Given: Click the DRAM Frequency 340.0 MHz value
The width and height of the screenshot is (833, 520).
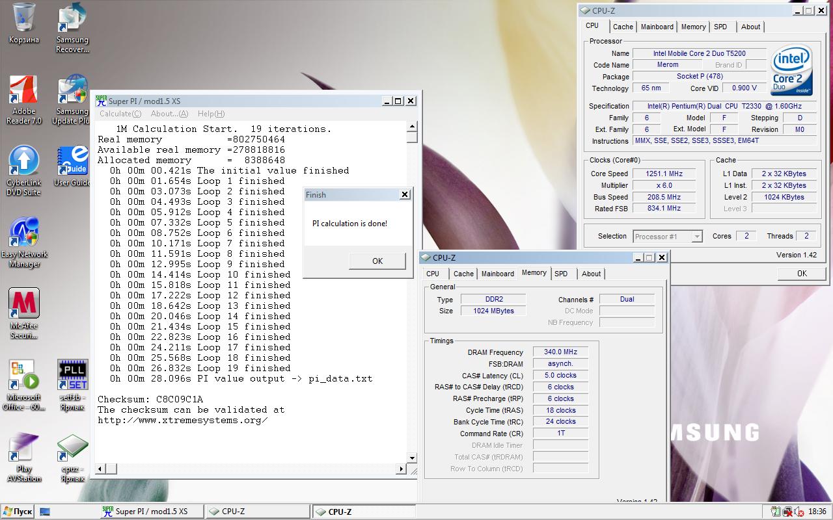Looking at the screenshot, I should pos(560,352).
